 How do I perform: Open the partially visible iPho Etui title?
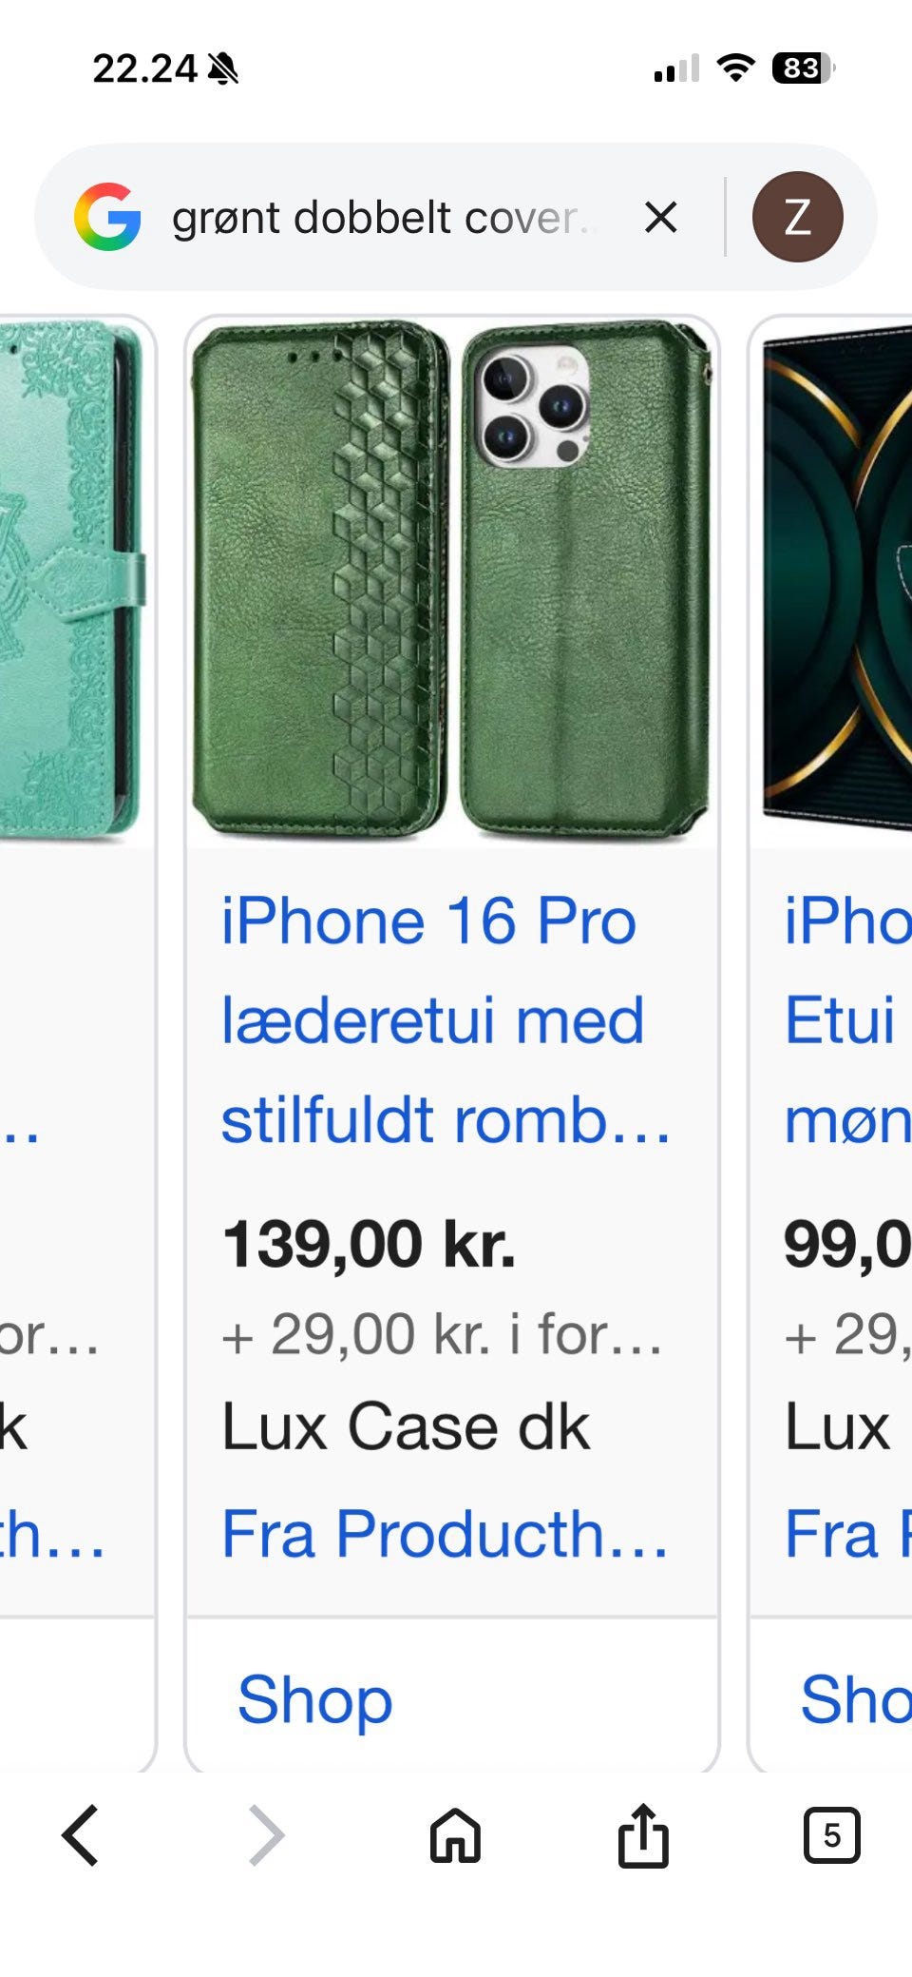click(x=847, y=1020)
